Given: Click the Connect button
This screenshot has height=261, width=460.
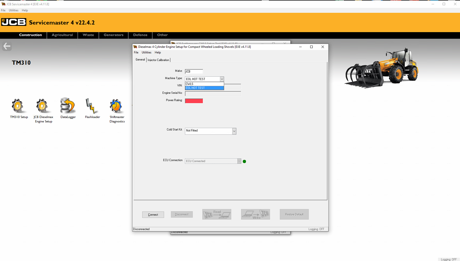Looking at the screenshot, I should pos(153,215).
